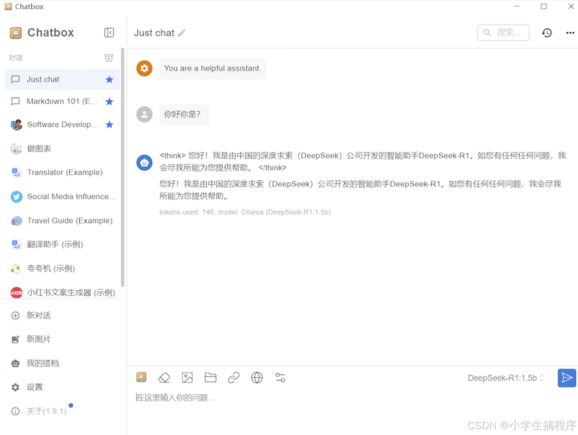Open Social Media Influencer conversation

point(62,197)
